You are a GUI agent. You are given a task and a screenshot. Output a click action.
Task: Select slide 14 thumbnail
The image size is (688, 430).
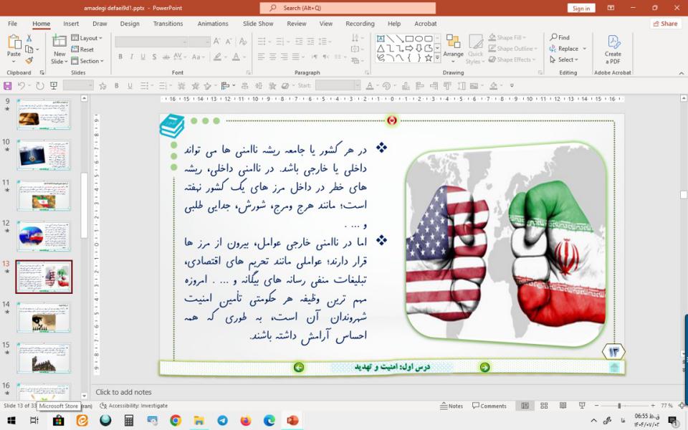(44, 317)
